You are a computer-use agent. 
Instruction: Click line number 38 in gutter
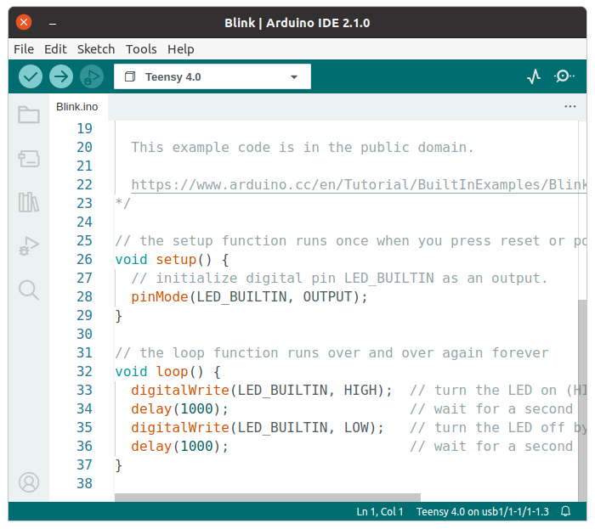(x=85, y=483)
